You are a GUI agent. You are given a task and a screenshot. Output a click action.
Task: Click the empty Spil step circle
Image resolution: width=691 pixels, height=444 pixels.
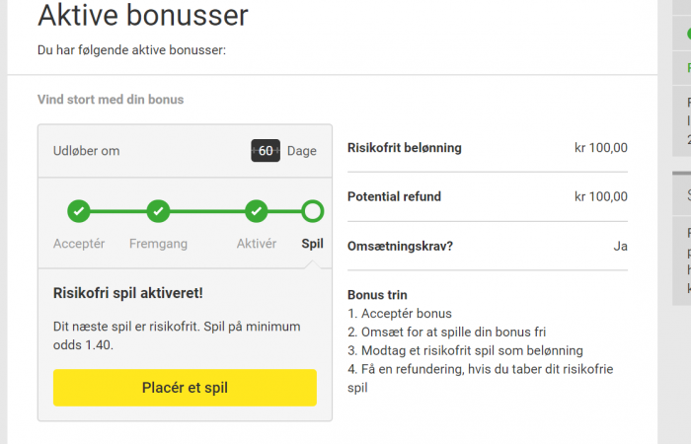312,210
